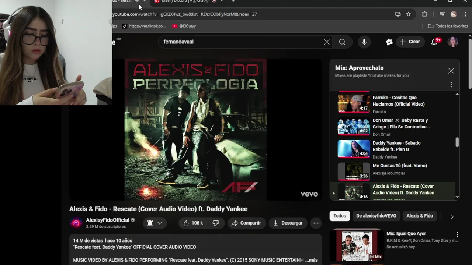Start voice search with the microphone icon
The width and height of the screenshot is (472, 265).
click(x=364, y=42)
